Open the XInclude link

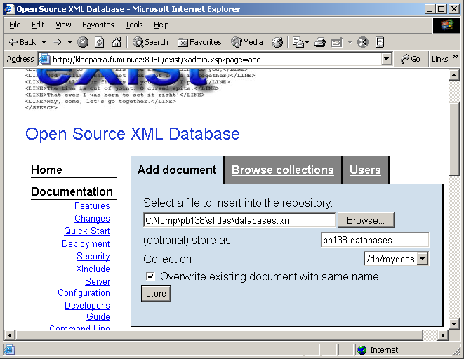[x=93, y=269]
